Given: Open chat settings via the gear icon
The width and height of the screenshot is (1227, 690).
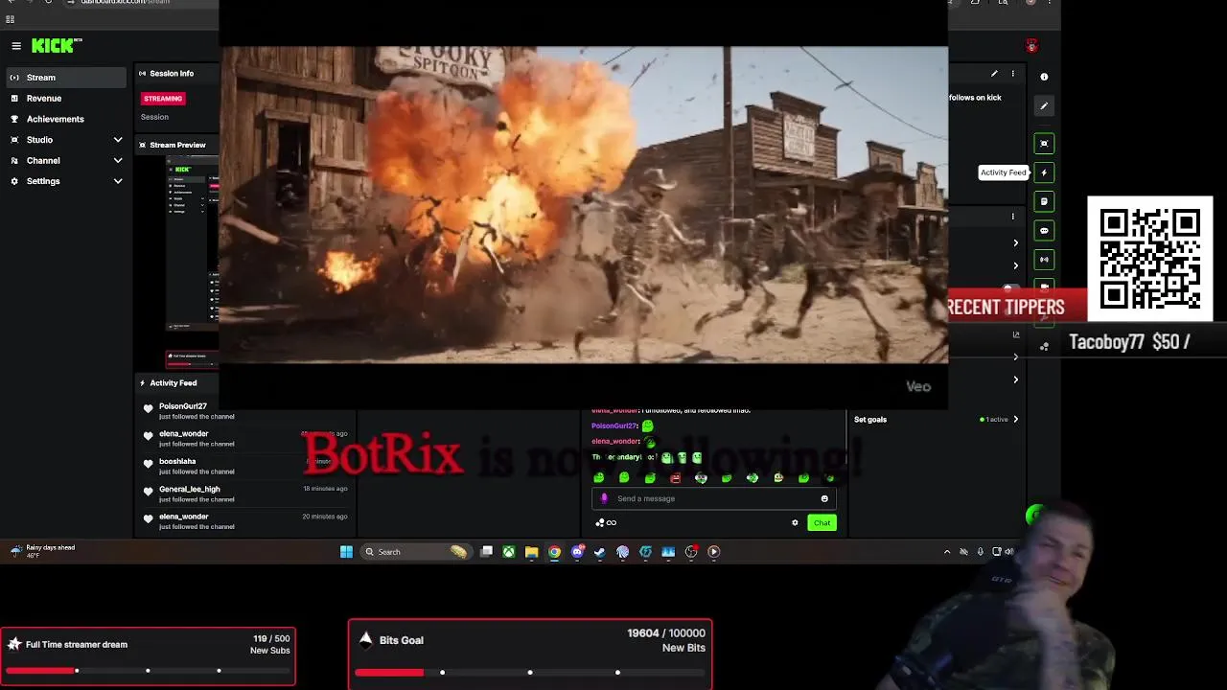Looking at the screenshot, I should coord(795,522).
